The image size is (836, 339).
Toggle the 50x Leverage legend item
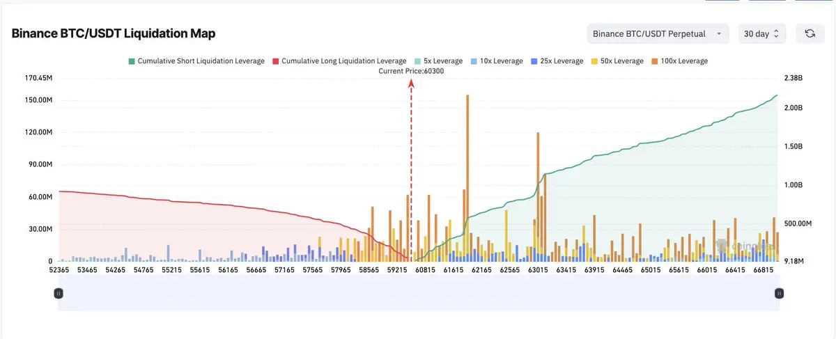617,61
